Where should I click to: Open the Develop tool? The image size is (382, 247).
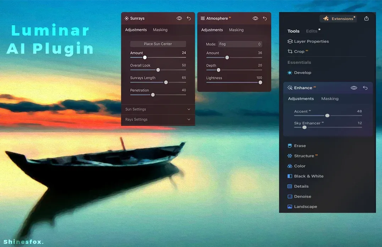302,73
